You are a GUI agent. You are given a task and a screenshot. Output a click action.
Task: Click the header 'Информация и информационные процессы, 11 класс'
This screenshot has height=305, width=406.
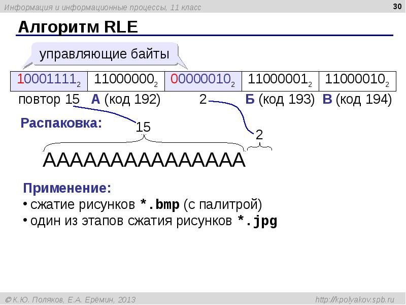point(103,7)
